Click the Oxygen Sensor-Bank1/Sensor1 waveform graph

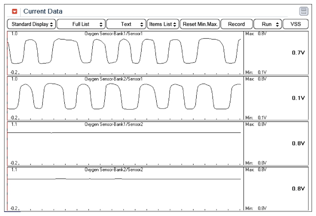[124, 52]
